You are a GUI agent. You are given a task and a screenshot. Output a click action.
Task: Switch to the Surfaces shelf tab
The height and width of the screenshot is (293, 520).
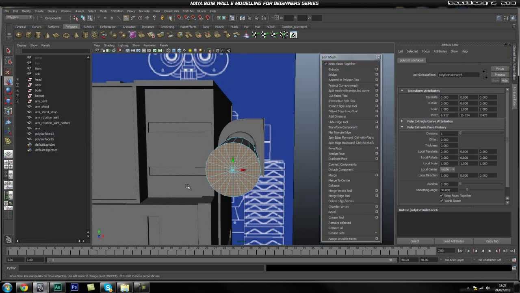(53, 27)
